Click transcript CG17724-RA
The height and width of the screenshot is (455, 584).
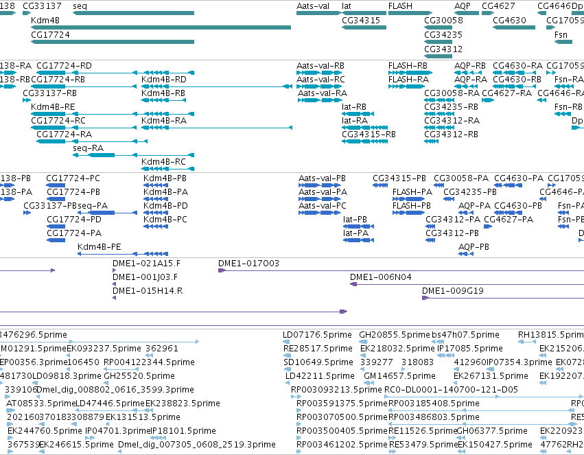pyautogui.click(x=64, y=135)
